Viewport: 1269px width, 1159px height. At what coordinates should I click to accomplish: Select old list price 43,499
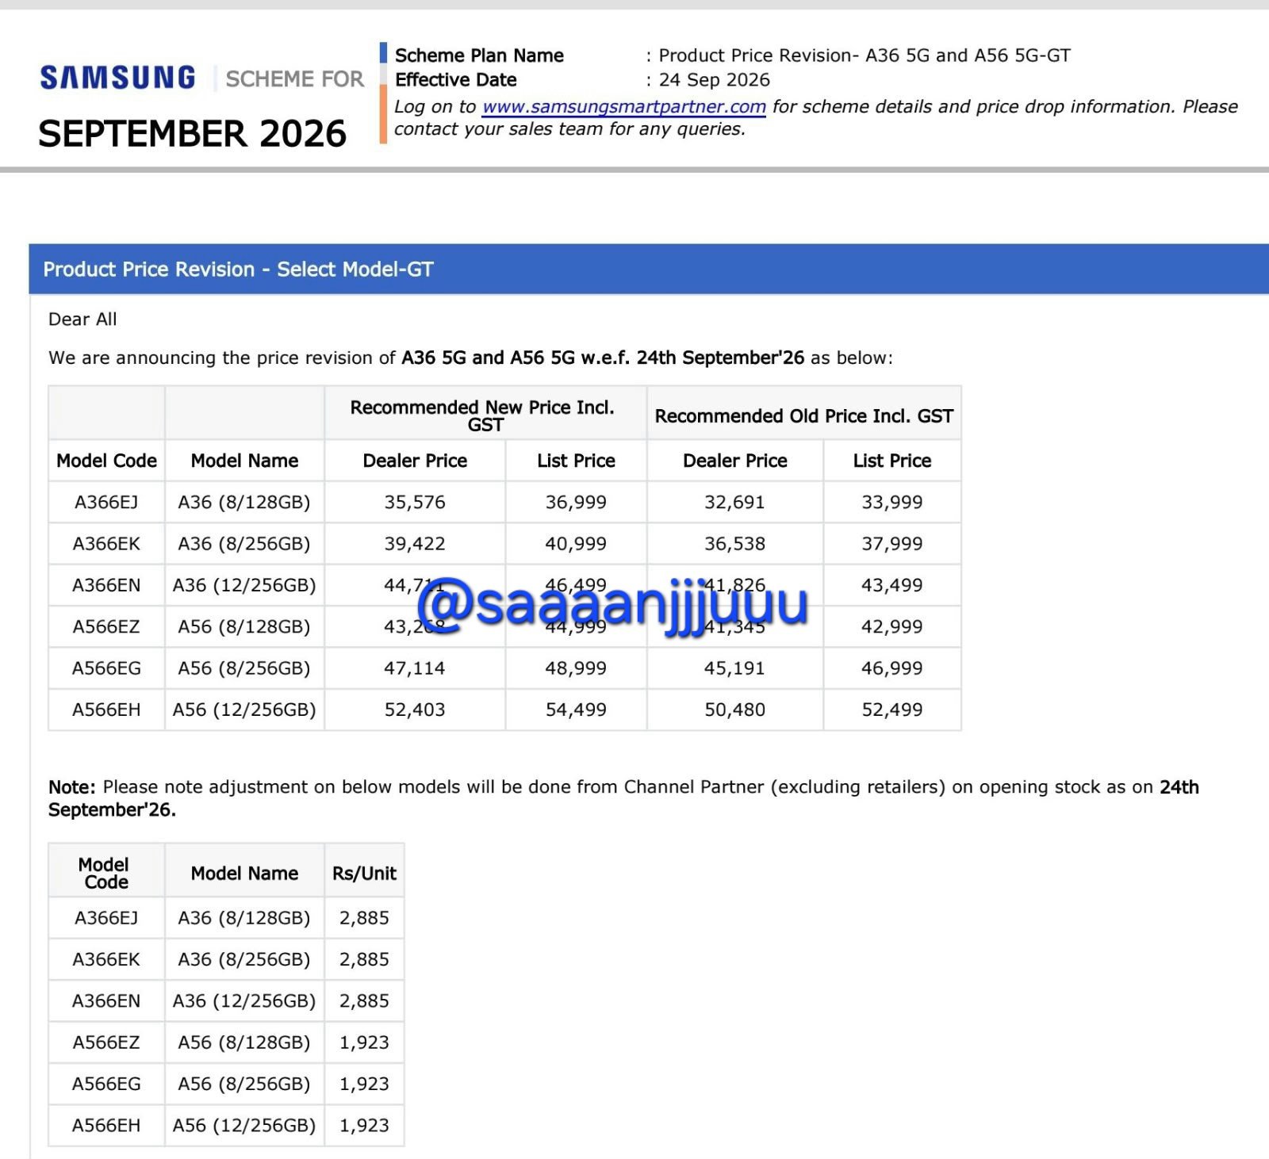point(892,585)
